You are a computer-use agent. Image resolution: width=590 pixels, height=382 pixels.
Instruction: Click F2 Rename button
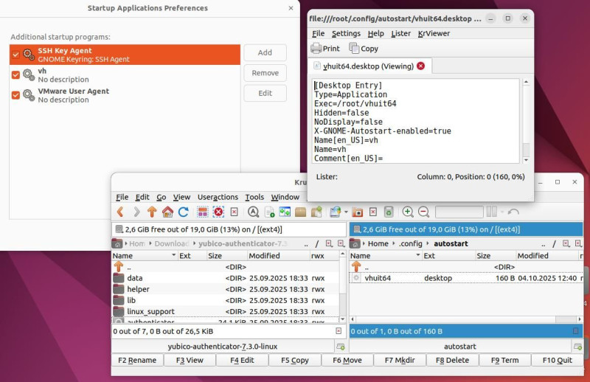tap(137, 360)
